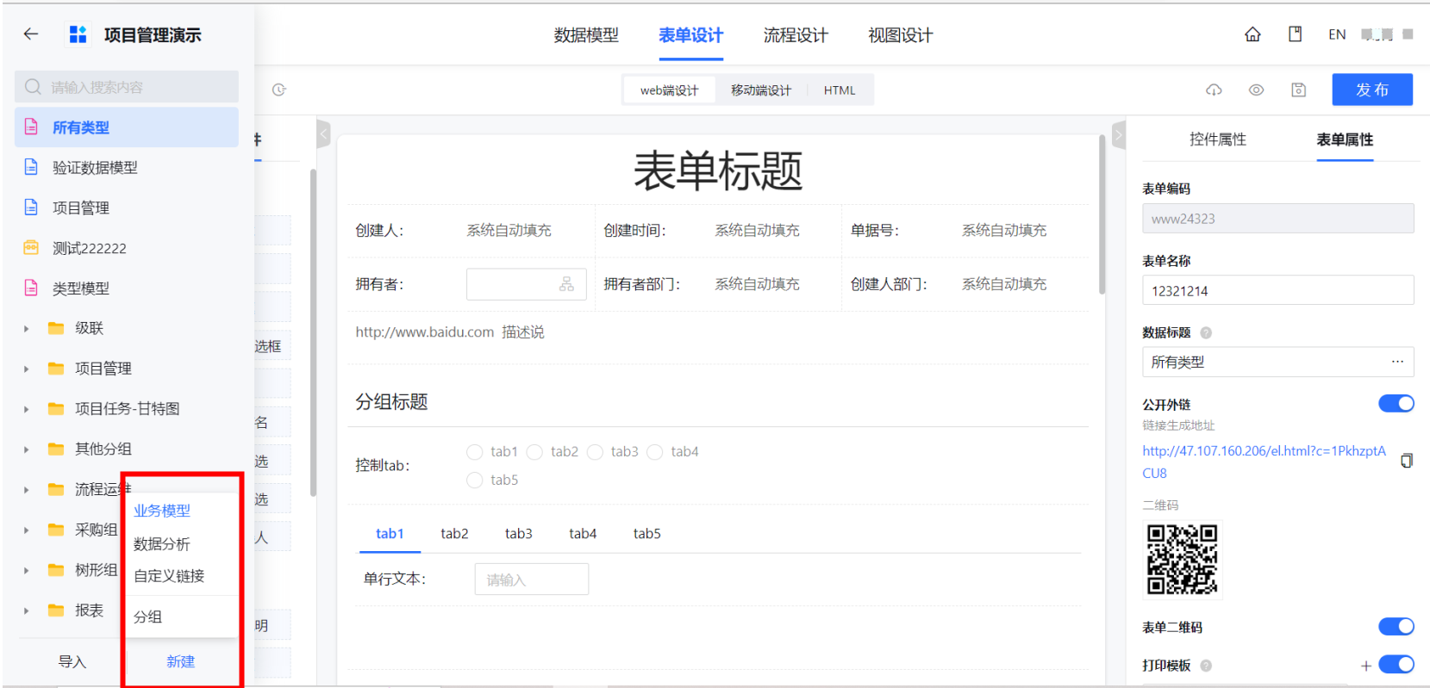Copy the public link with copy icon
1430x688 pixels.
click(1406, 461)
